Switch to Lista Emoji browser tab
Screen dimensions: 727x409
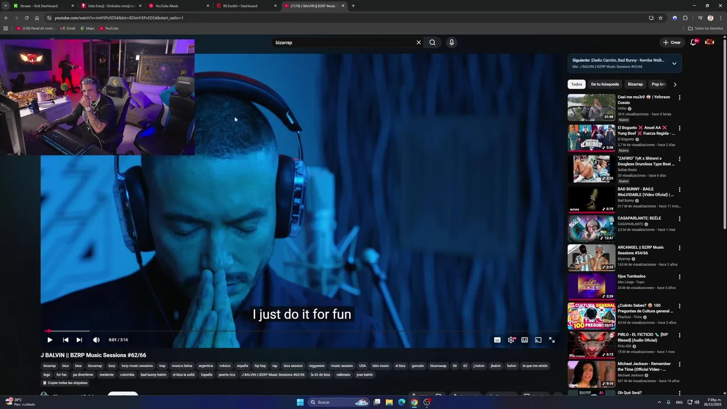[x=110, y=6]
